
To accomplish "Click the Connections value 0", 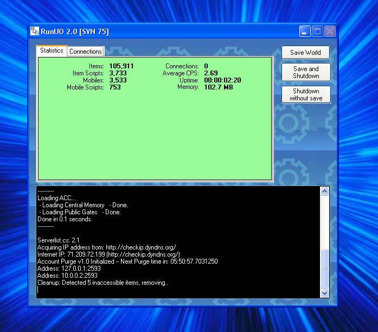I will coord(206,66).
